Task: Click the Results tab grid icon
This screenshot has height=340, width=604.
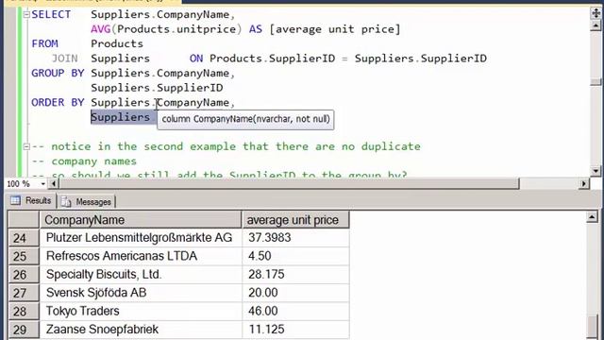Action: pos(15,200)
